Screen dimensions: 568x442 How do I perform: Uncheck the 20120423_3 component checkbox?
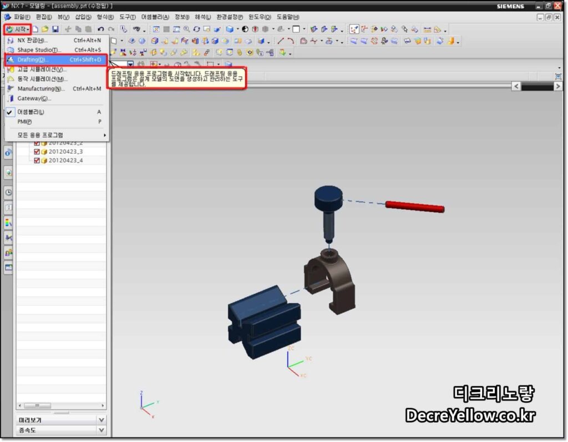37,152
